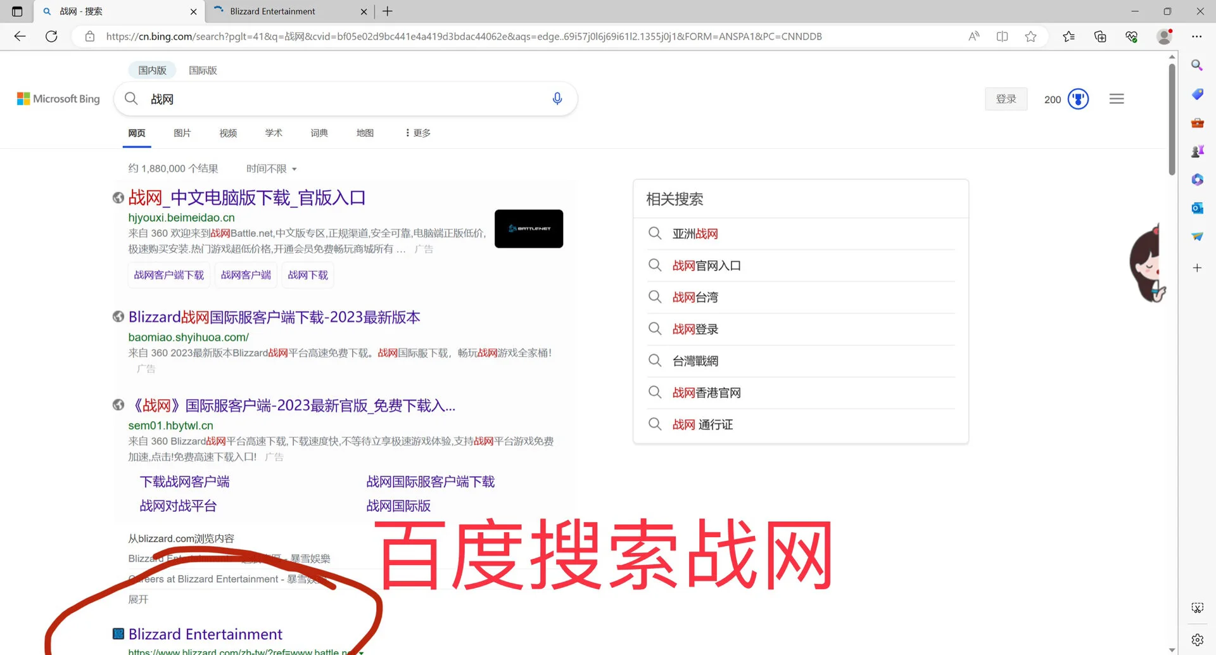The image size is (1216, 655).
Task: Reload the page with the refresh icon
Action: (51, 36)
